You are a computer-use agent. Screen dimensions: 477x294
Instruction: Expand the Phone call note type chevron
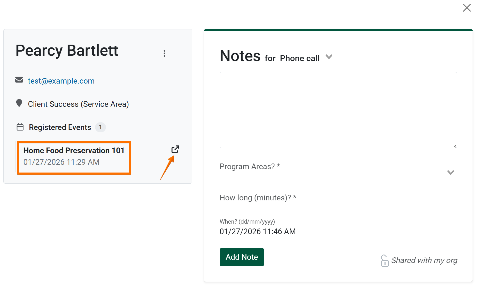[x=329, y=57]
